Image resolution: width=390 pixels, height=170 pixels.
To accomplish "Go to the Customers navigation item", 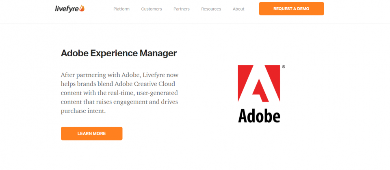I will (x=152, y=9).
